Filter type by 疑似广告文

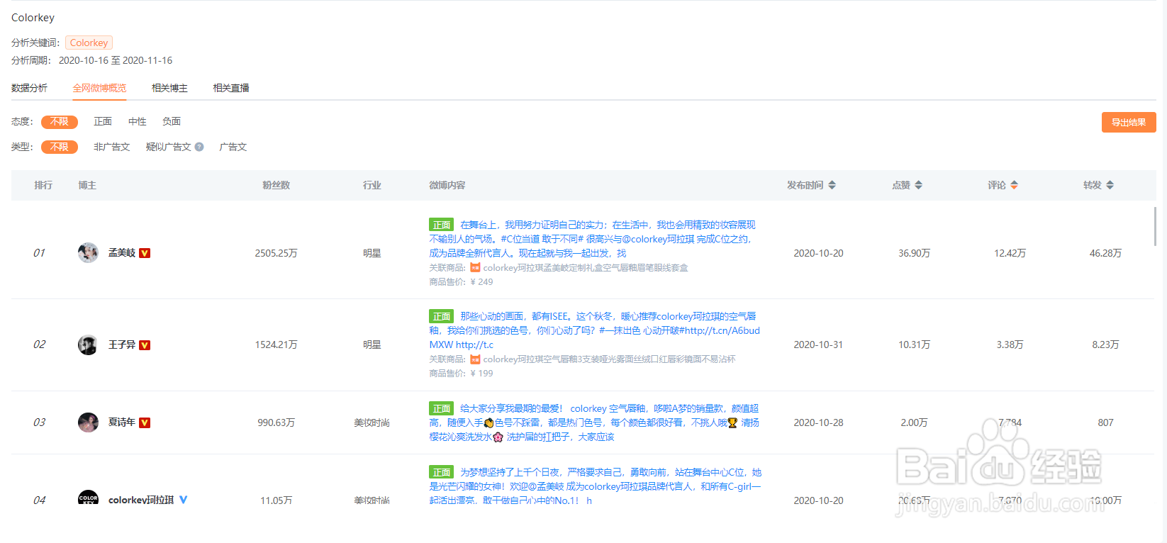pos(169,147)
